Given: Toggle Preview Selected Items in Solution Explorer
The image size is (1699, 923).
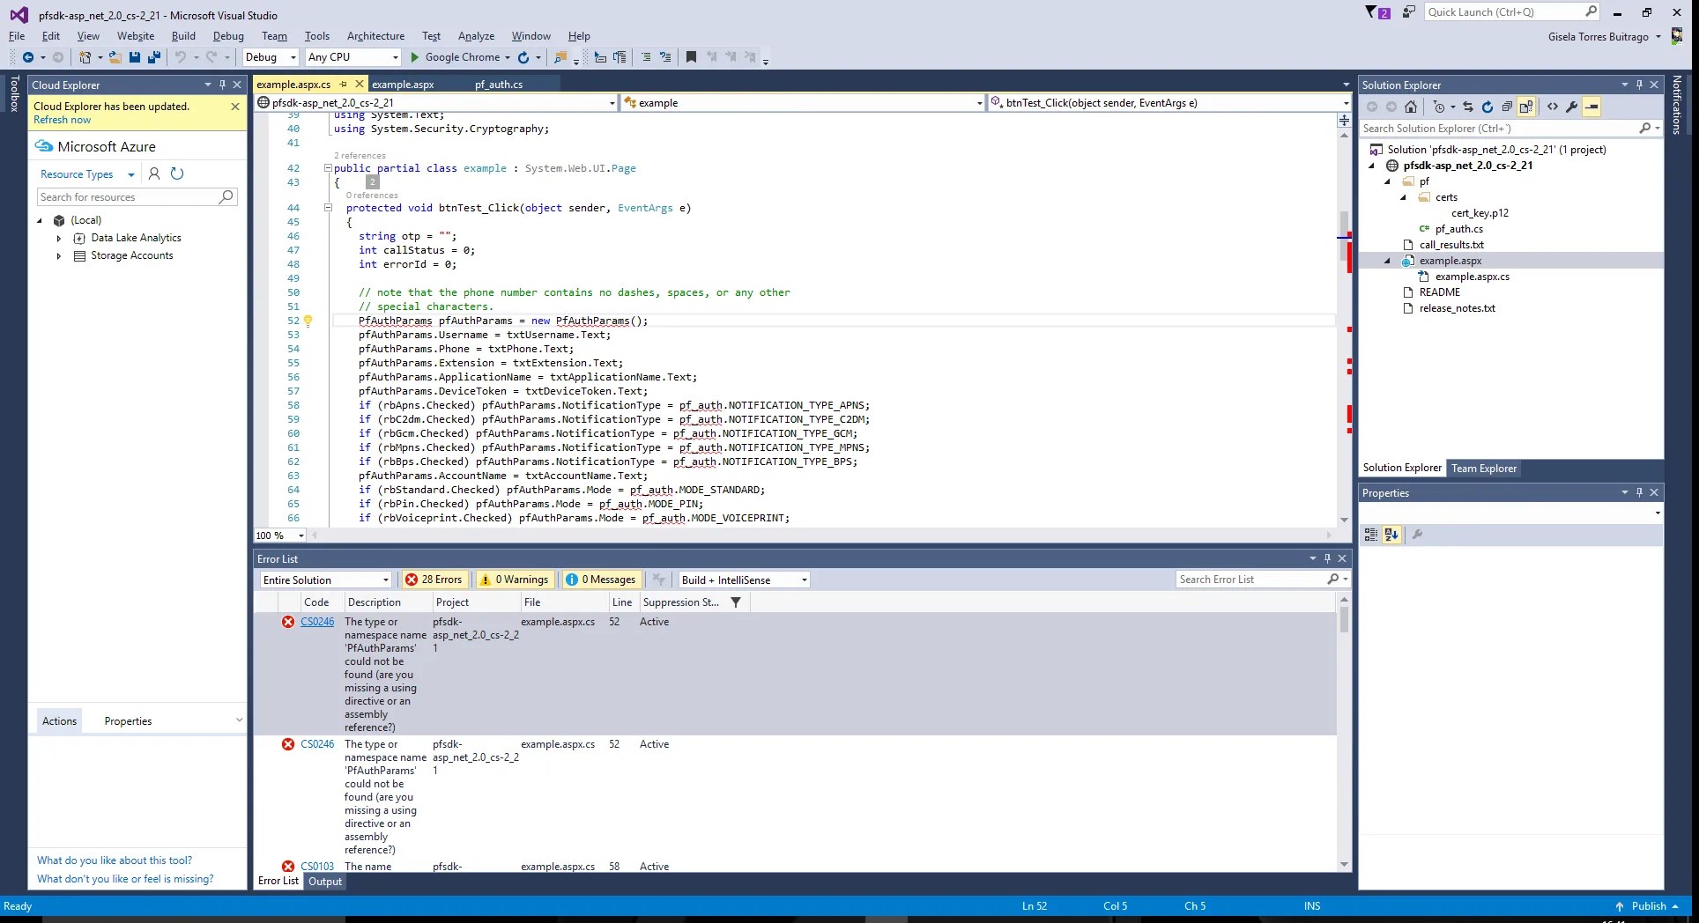Looking at the screenshot, I should [x=1591, y=107].
